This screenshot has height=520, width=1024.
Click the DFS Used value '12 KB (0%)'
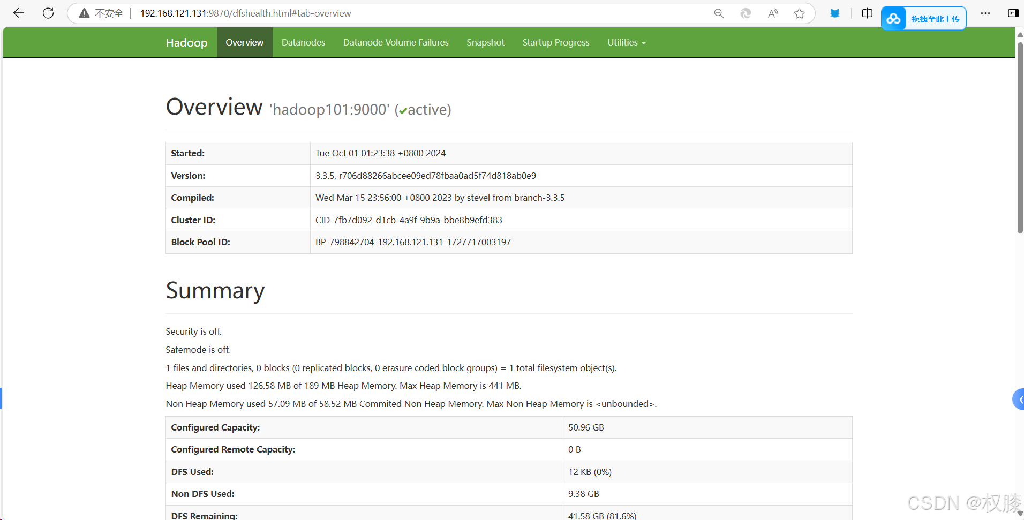[590, 472]
